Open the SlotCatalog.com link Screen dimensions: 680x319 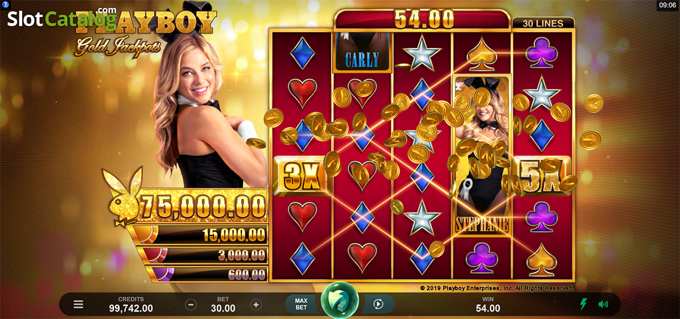61,18
